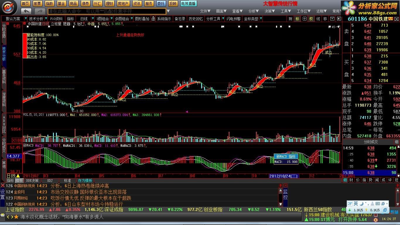Click the 外汇 top tab
This screenshot has height=225, width=400.
97,4
